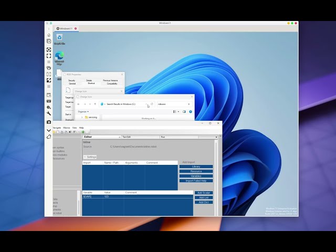Clear the ride.exe search box
This screenshot has height=252, width=336.
coord(189,104)
